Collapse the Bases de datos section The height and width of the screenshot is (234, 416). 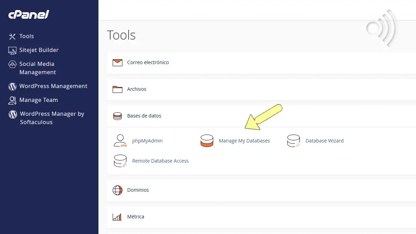point(144,115)
